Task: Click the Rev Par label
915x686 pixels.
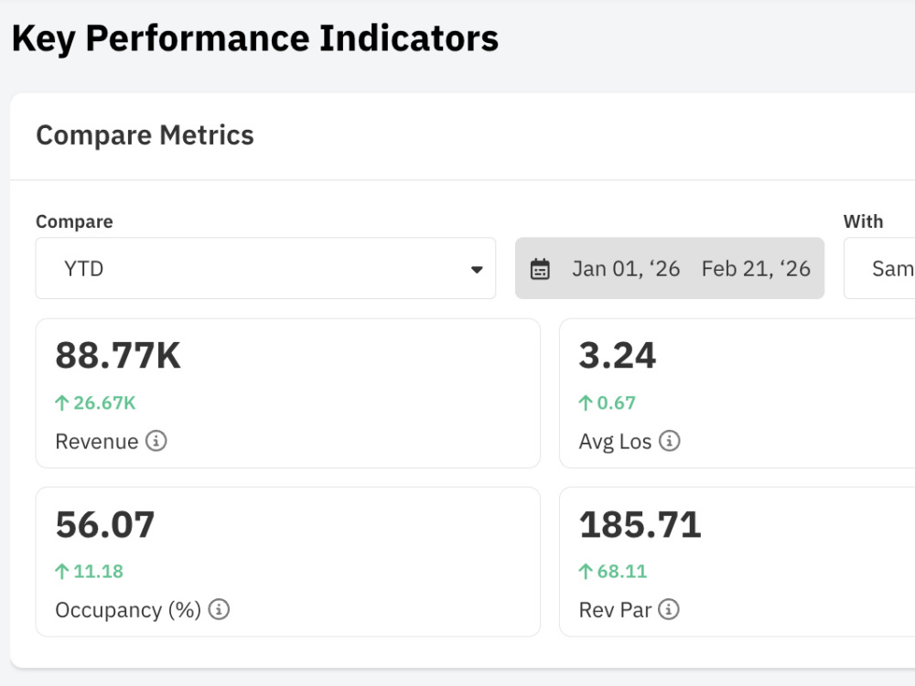Action: (615, 610)
